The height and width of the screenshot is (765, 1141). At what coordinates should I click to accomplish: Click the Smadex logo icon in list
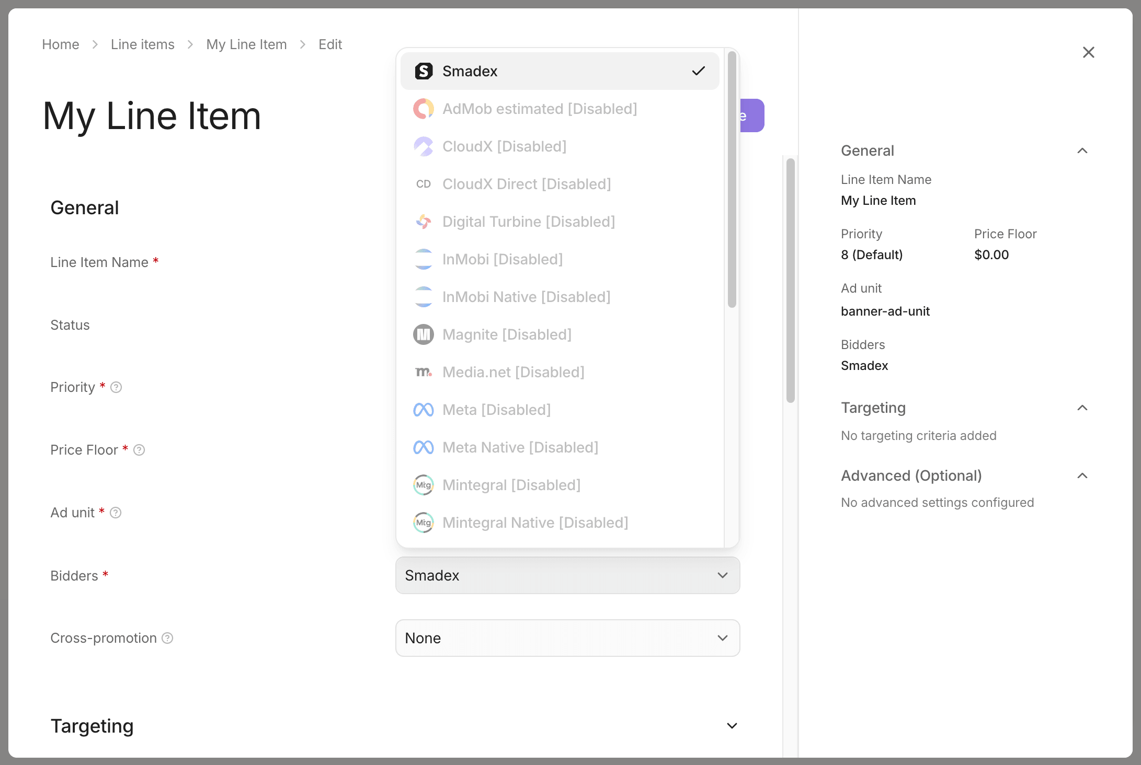click(424, 71)
